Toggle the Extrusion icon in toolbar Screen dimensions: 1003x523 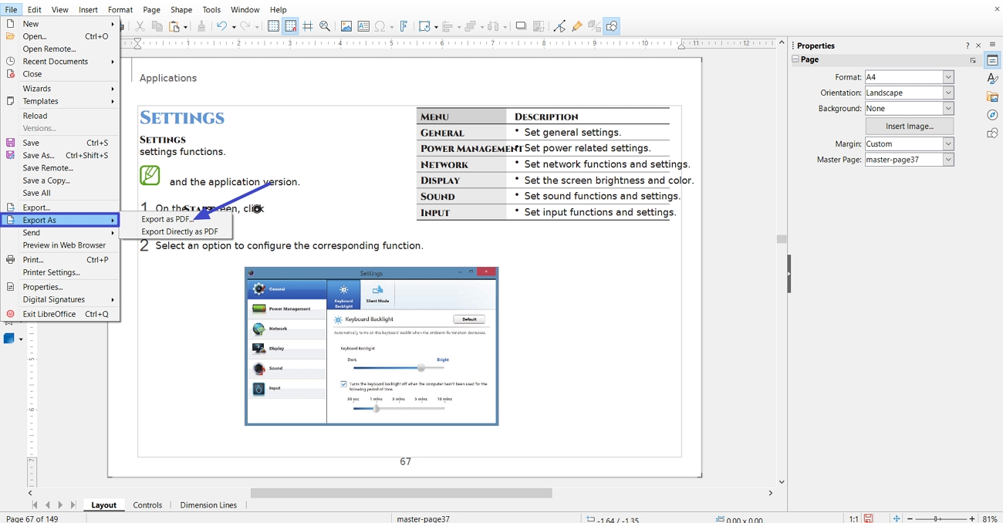tap(594, 26)
